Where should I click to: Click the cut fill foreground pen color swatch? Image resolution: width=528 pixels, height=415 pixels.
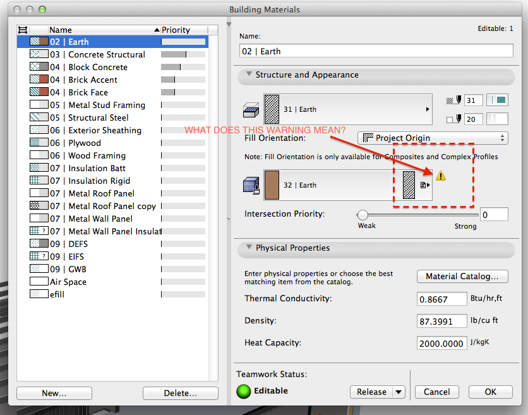(x=498, y=100)
